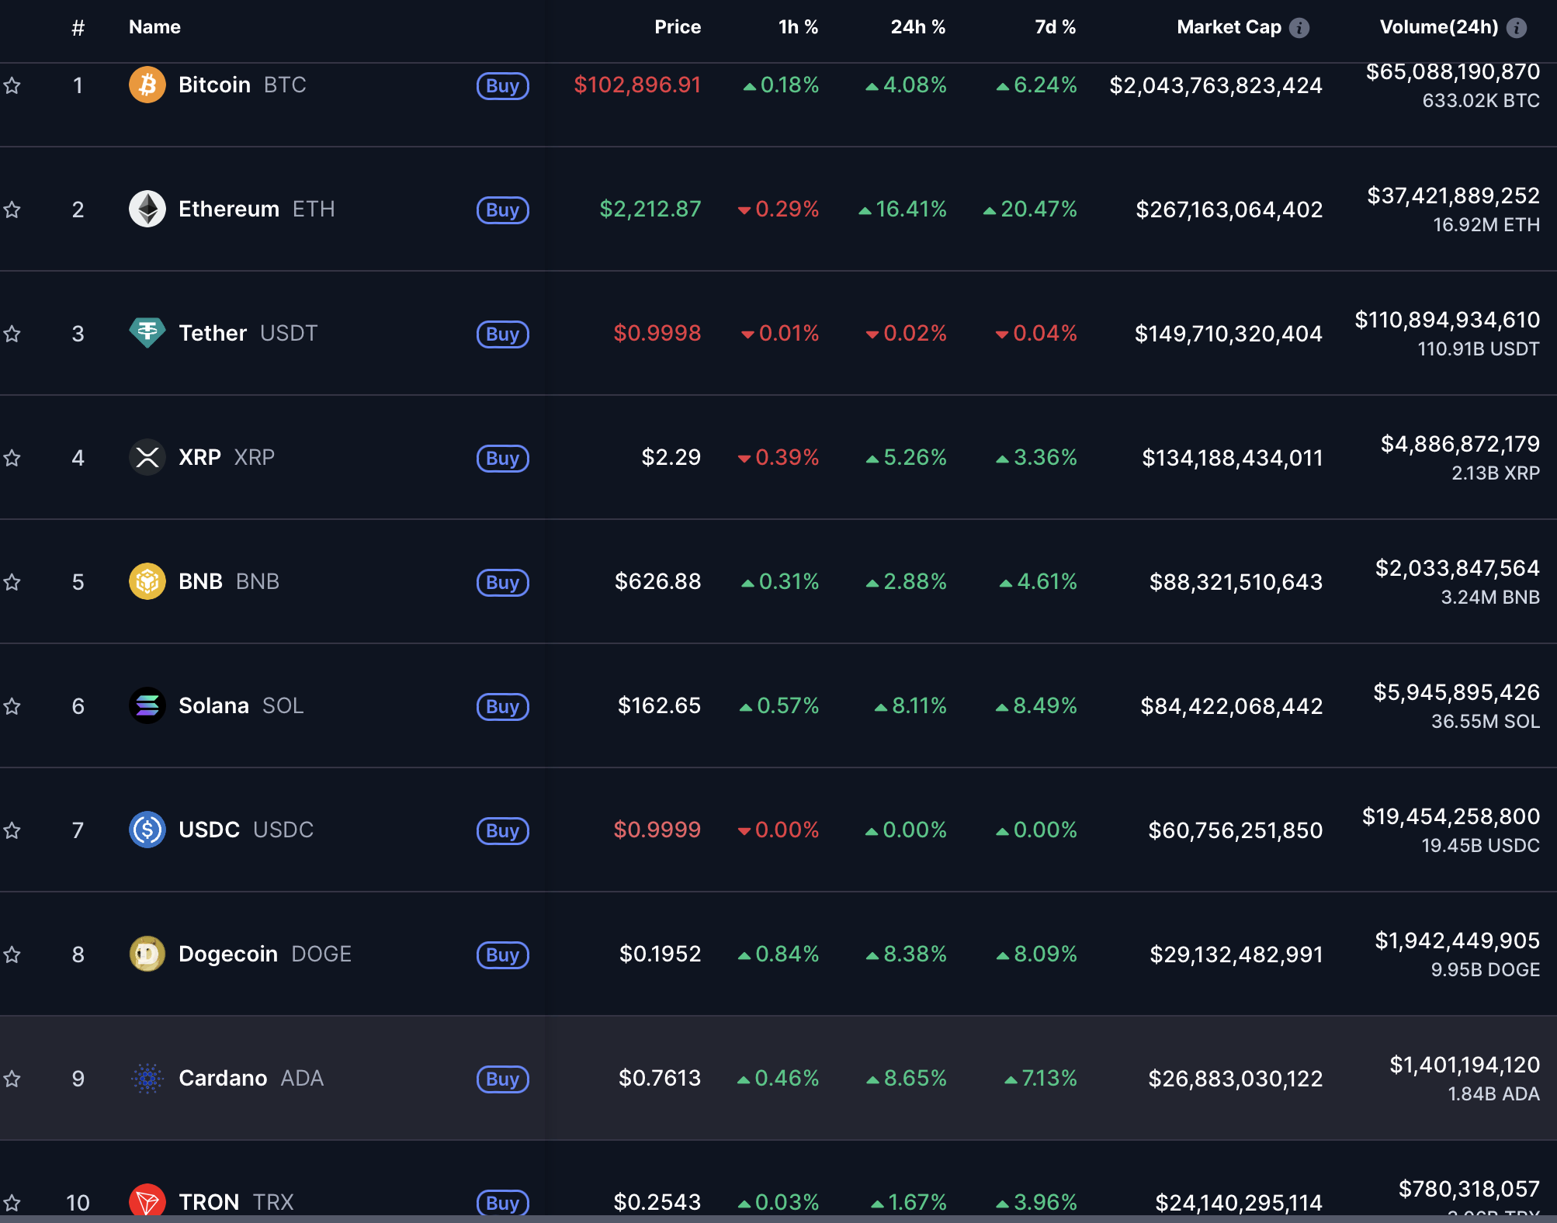
Task: Sort by the 7d % column header
Action: point(1055,27)
